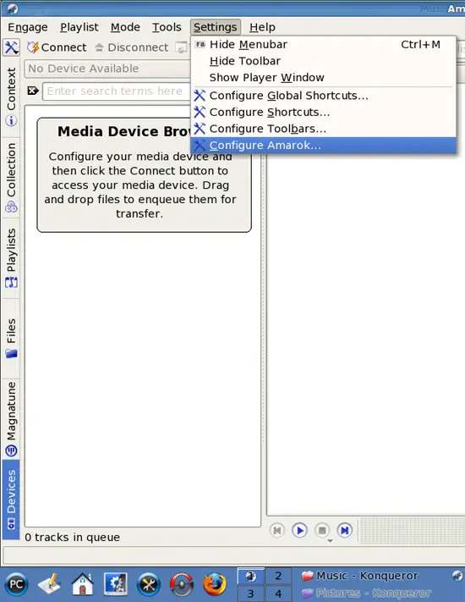Screen dimensions: 465x602
Task: Launch Firefox from the taskbar
Action: [215, 584]
